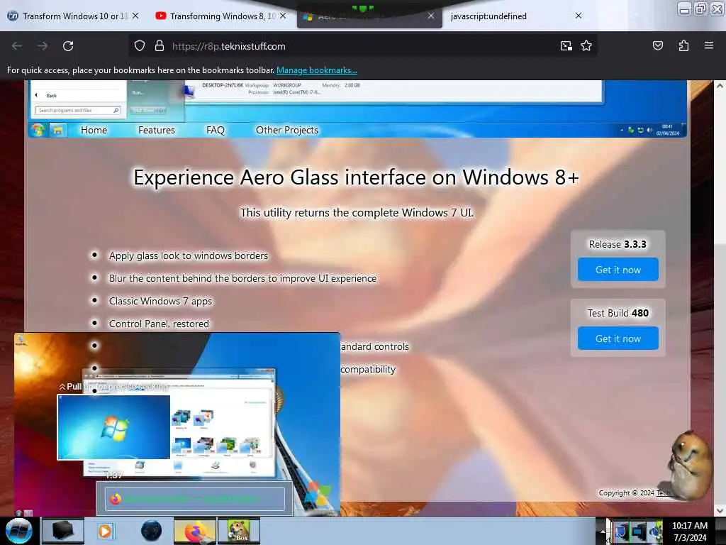Click the Windows 7 desktop thumbnail preview
Image resolution: width=726 pixels, height=545 pixels.
click(114, 427)
